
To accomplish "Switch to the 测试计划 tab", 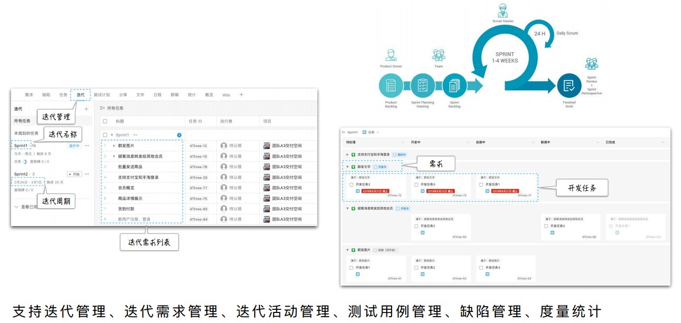I will (102, 95).
